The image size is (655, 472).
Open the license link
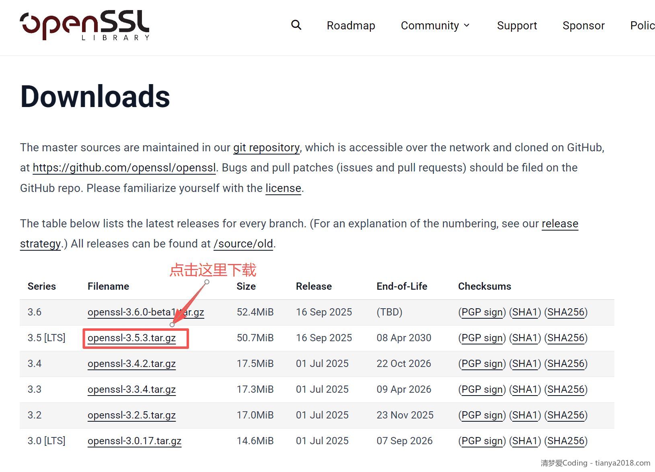[283, 188]
